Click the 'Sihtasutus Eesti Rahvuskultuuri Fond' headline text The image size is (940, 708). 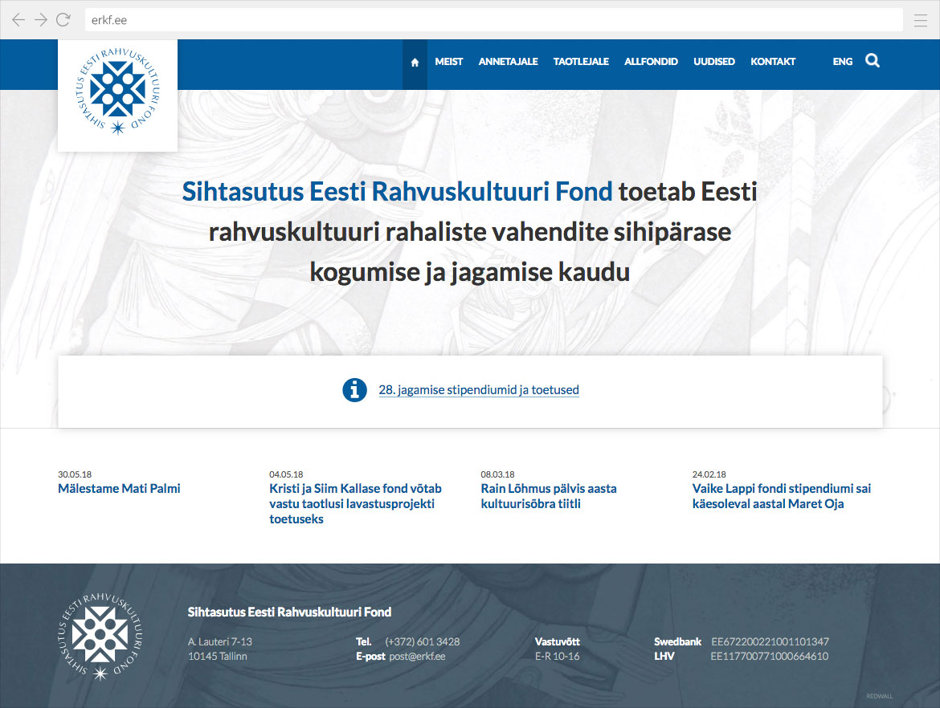pos(397,193)
